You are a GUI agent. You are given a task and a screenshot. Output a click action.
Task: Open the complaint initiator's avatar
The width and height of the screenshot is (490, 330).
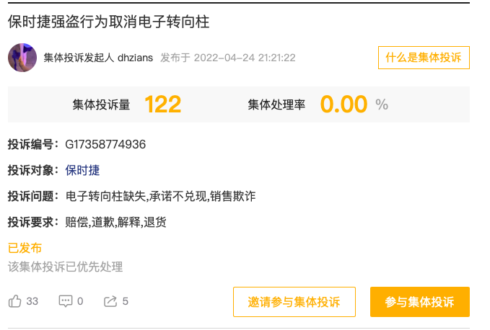pyautogui.click(x=22, y=58)
